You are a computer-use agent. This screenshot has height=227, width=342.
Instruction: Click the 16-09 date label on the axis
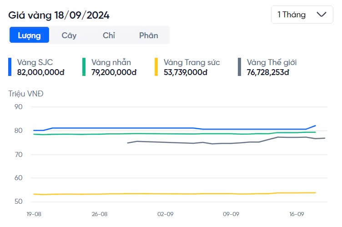point(297,214)
